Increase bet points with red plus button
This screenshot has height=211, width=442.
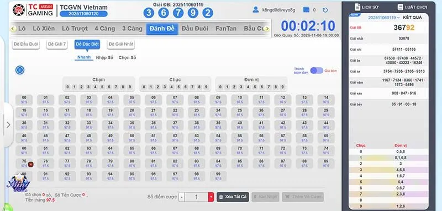coord(211,197)
